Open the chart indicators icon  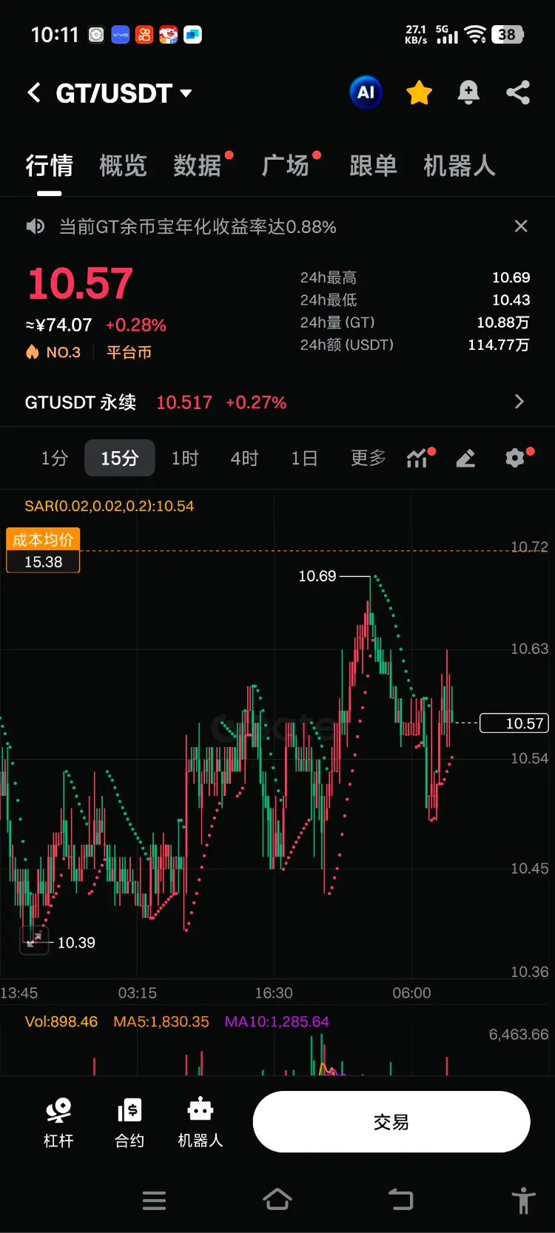point(417,459)
